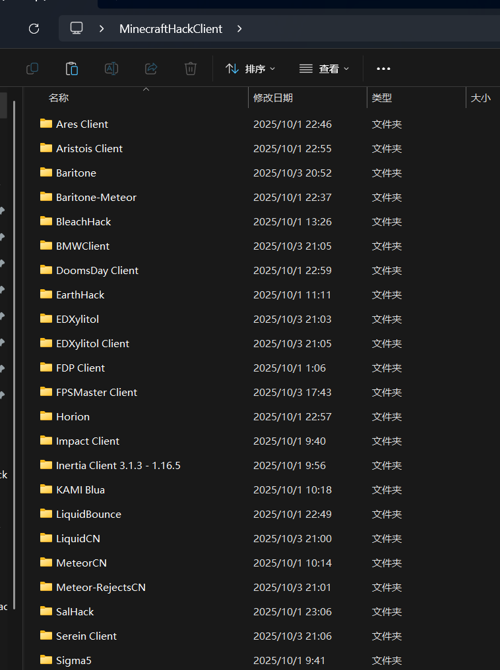Click MinecraftHackClient breadcrumb segment

click(171, 28)
